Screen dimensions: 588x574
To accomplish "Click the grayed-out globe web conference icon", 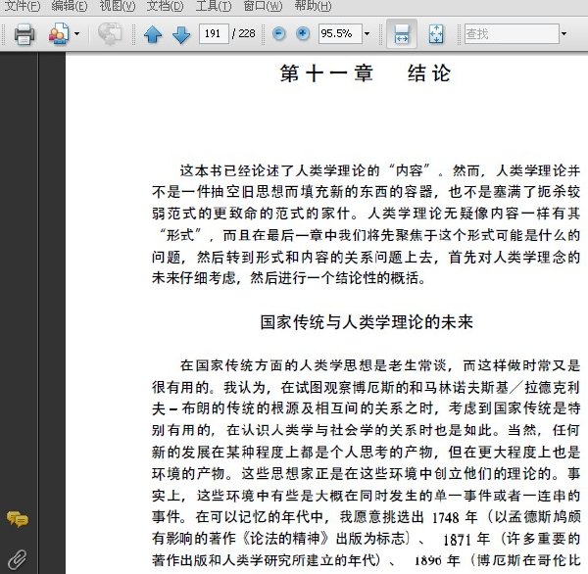I will tap(110, 33).
